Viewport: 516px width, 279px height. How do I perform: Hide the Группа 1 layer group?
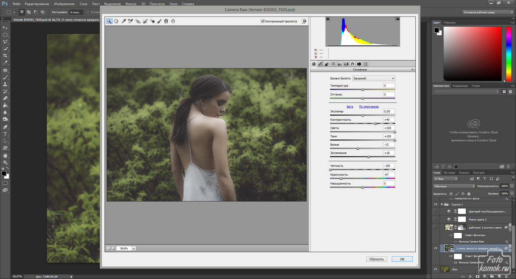tap(436, 205)
